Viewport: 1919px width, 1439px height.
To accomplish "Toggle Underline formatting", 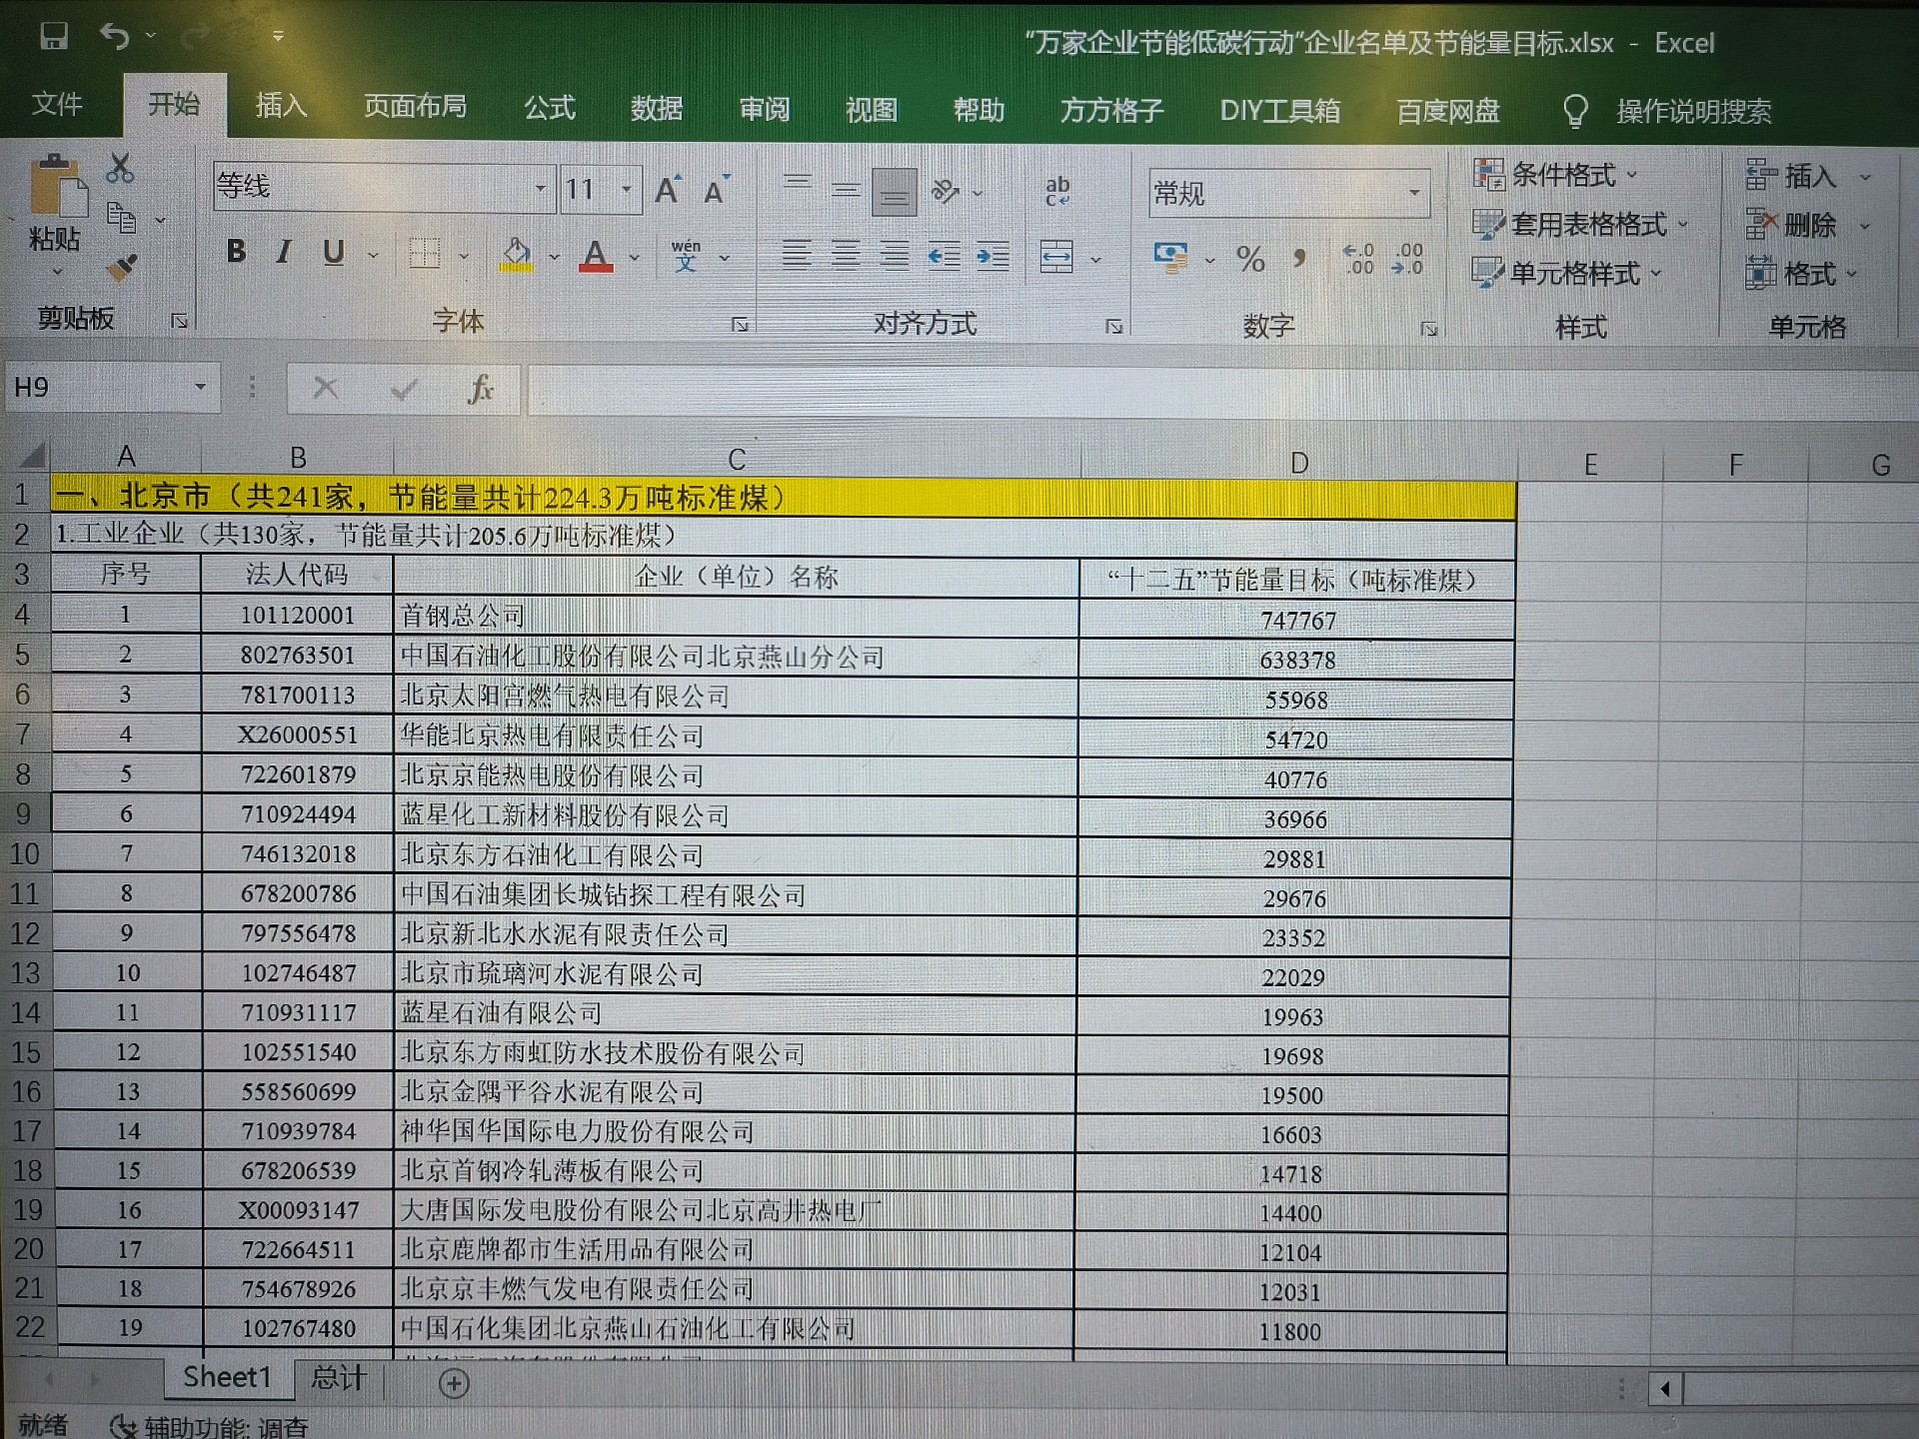I will click(x=334, y=253).
